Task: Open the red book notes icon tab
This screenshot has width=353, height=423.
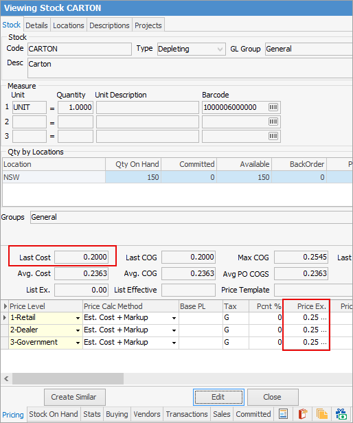Action: tap(303, 413)
